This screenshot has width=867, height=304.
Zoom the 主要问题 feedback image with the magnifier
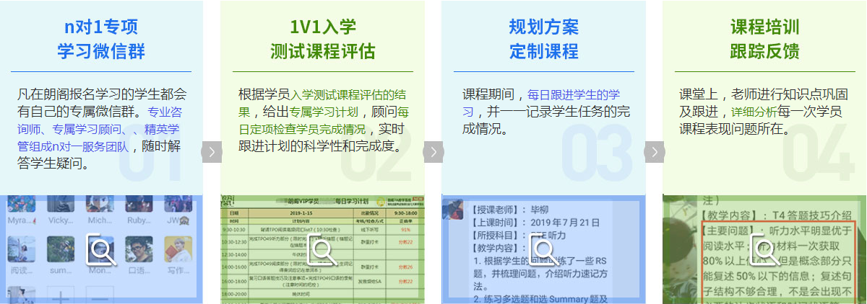pos(764,251)
